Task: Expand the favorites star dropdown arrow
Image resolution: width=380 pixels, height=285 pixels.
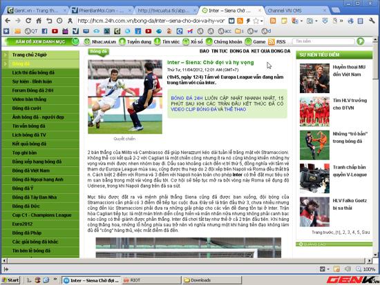Action: point(262,21)
